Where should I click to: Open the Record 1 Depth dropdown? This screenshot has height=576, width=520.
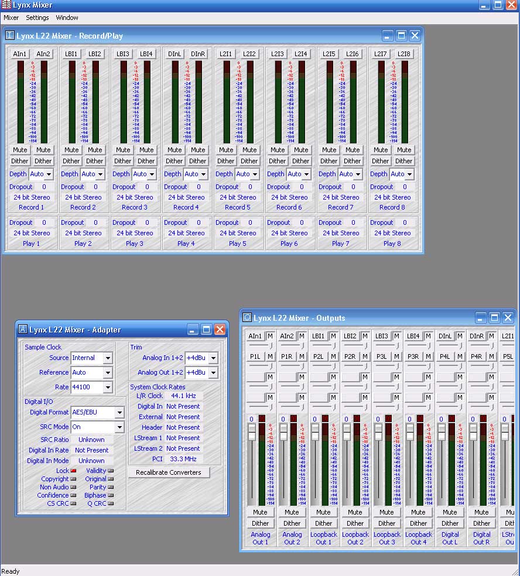[49, 174]
